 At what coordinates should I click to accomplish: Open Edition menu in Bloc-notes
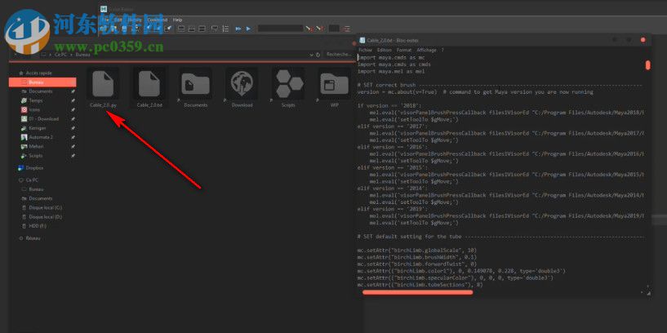[385, 50]
